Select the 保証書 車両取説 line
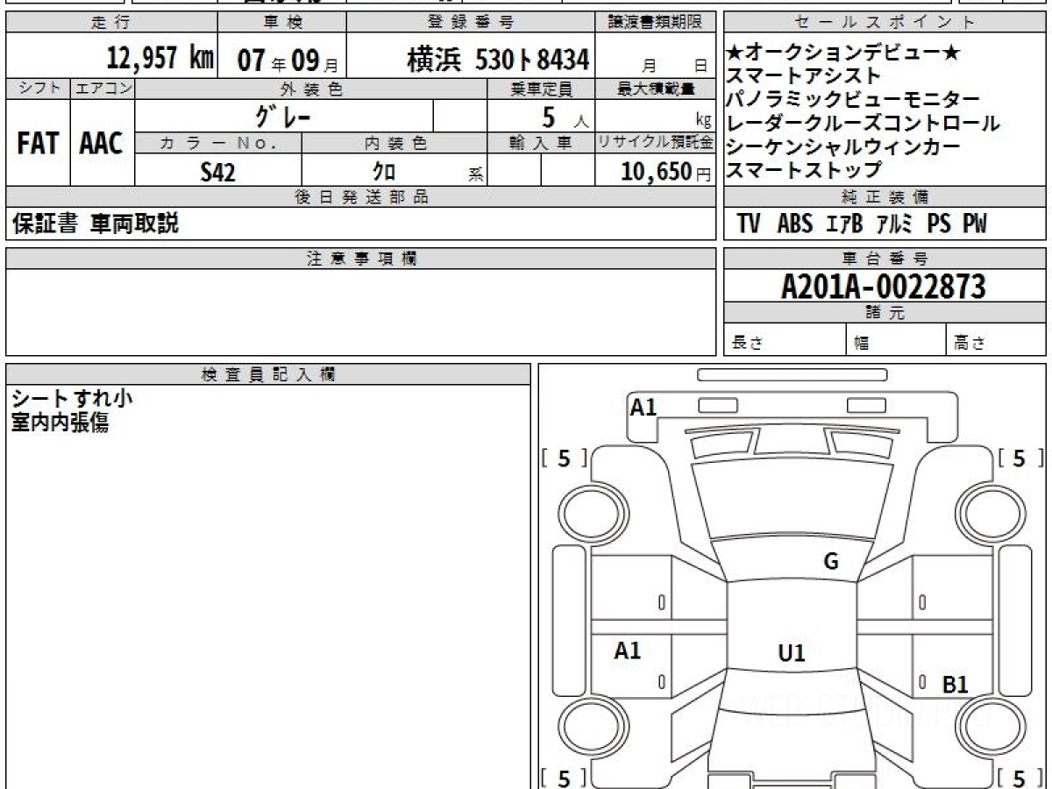Viewport: 1052px width, 789px height. tap(96, 224)
